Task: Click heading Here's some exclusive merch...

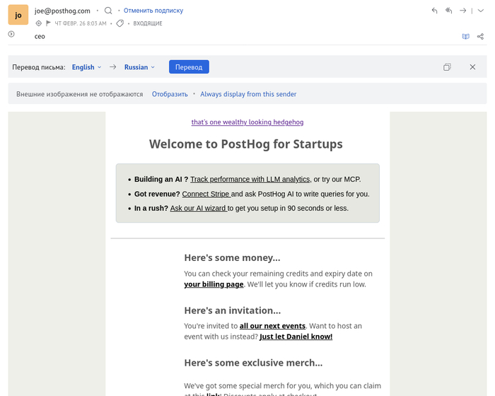Action: tap(253, 363)
